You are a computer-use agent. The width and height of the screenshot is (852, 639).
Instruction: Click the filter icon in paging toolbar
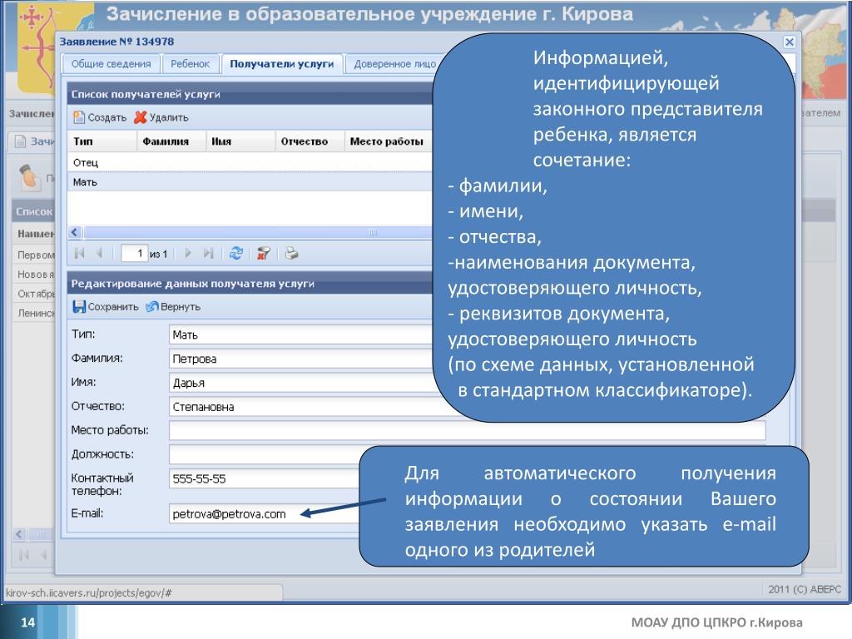264,253
